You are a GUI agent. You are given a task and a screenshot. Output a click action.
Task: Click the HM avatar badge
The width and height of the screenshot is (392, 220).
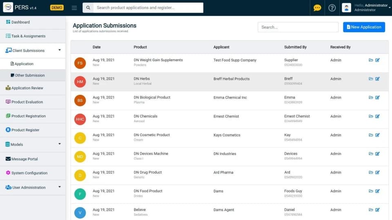click(x=80, y=82)
